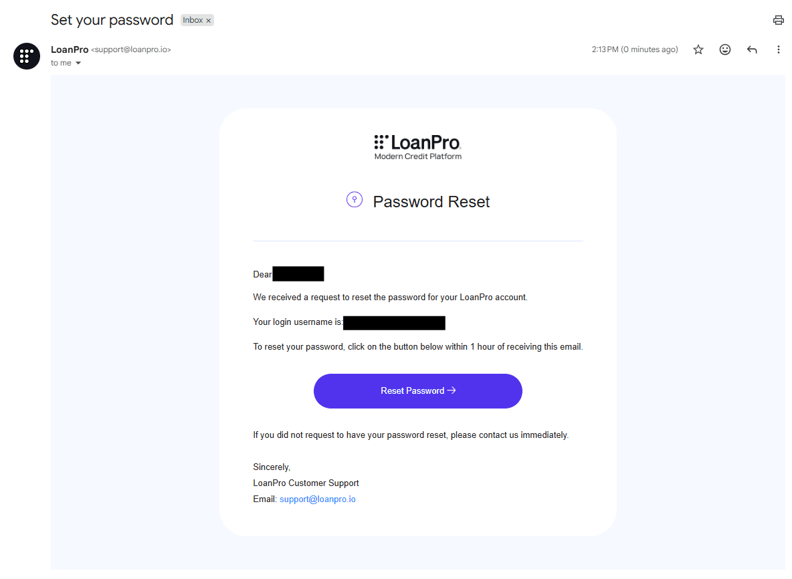Screen dimensions: 792x579
Task: Click the "Set your password" subject line
Action: [112, 20]
